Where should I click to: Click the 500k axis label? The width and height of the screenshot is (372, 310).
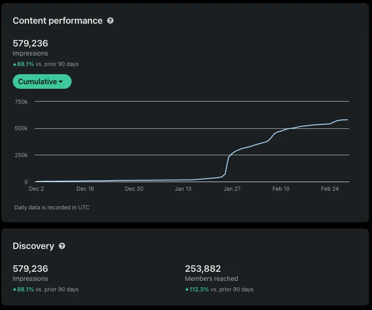(x=21, y=128)
